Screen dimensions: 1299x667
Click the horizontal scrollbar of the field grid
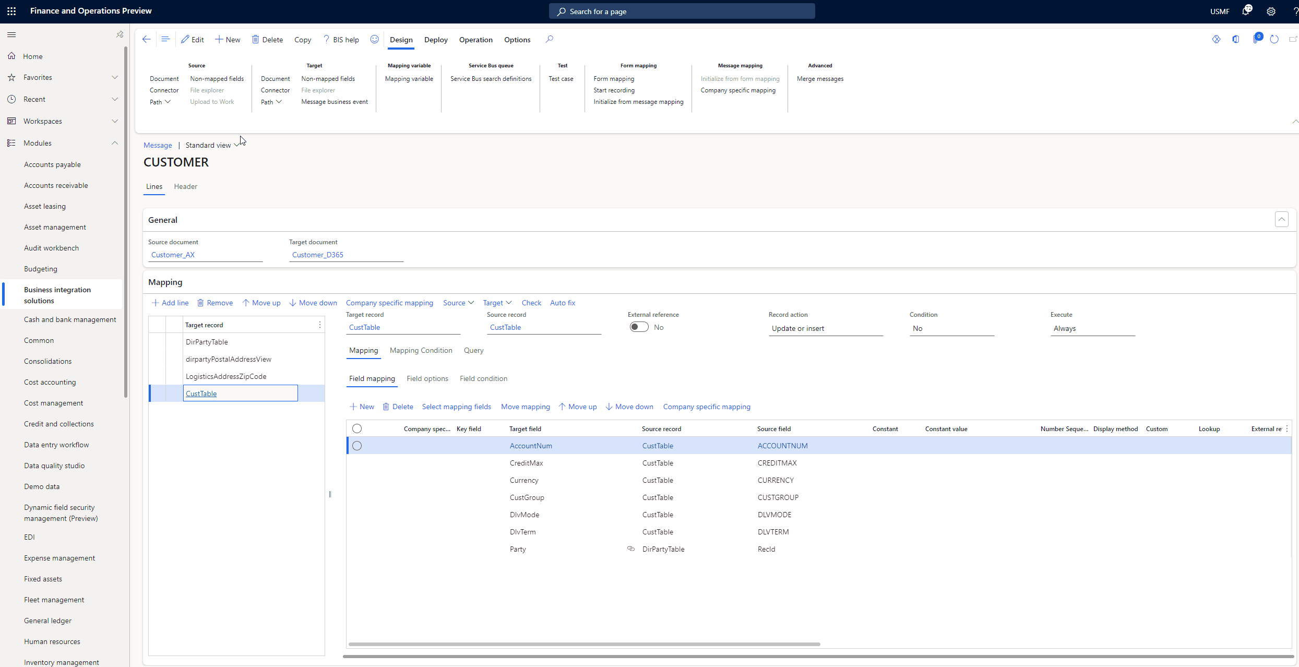coord(584,644)
